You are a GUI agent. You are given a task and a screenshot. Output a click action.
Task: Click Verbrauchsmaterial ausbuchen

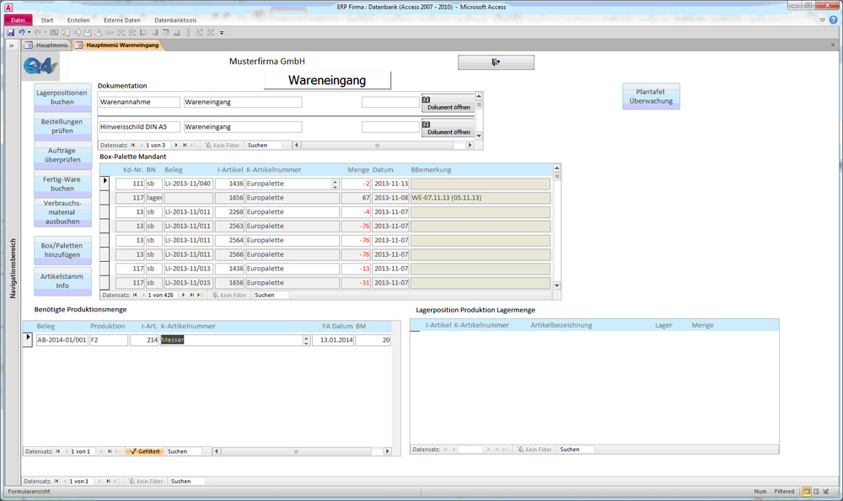coord(62,213)
